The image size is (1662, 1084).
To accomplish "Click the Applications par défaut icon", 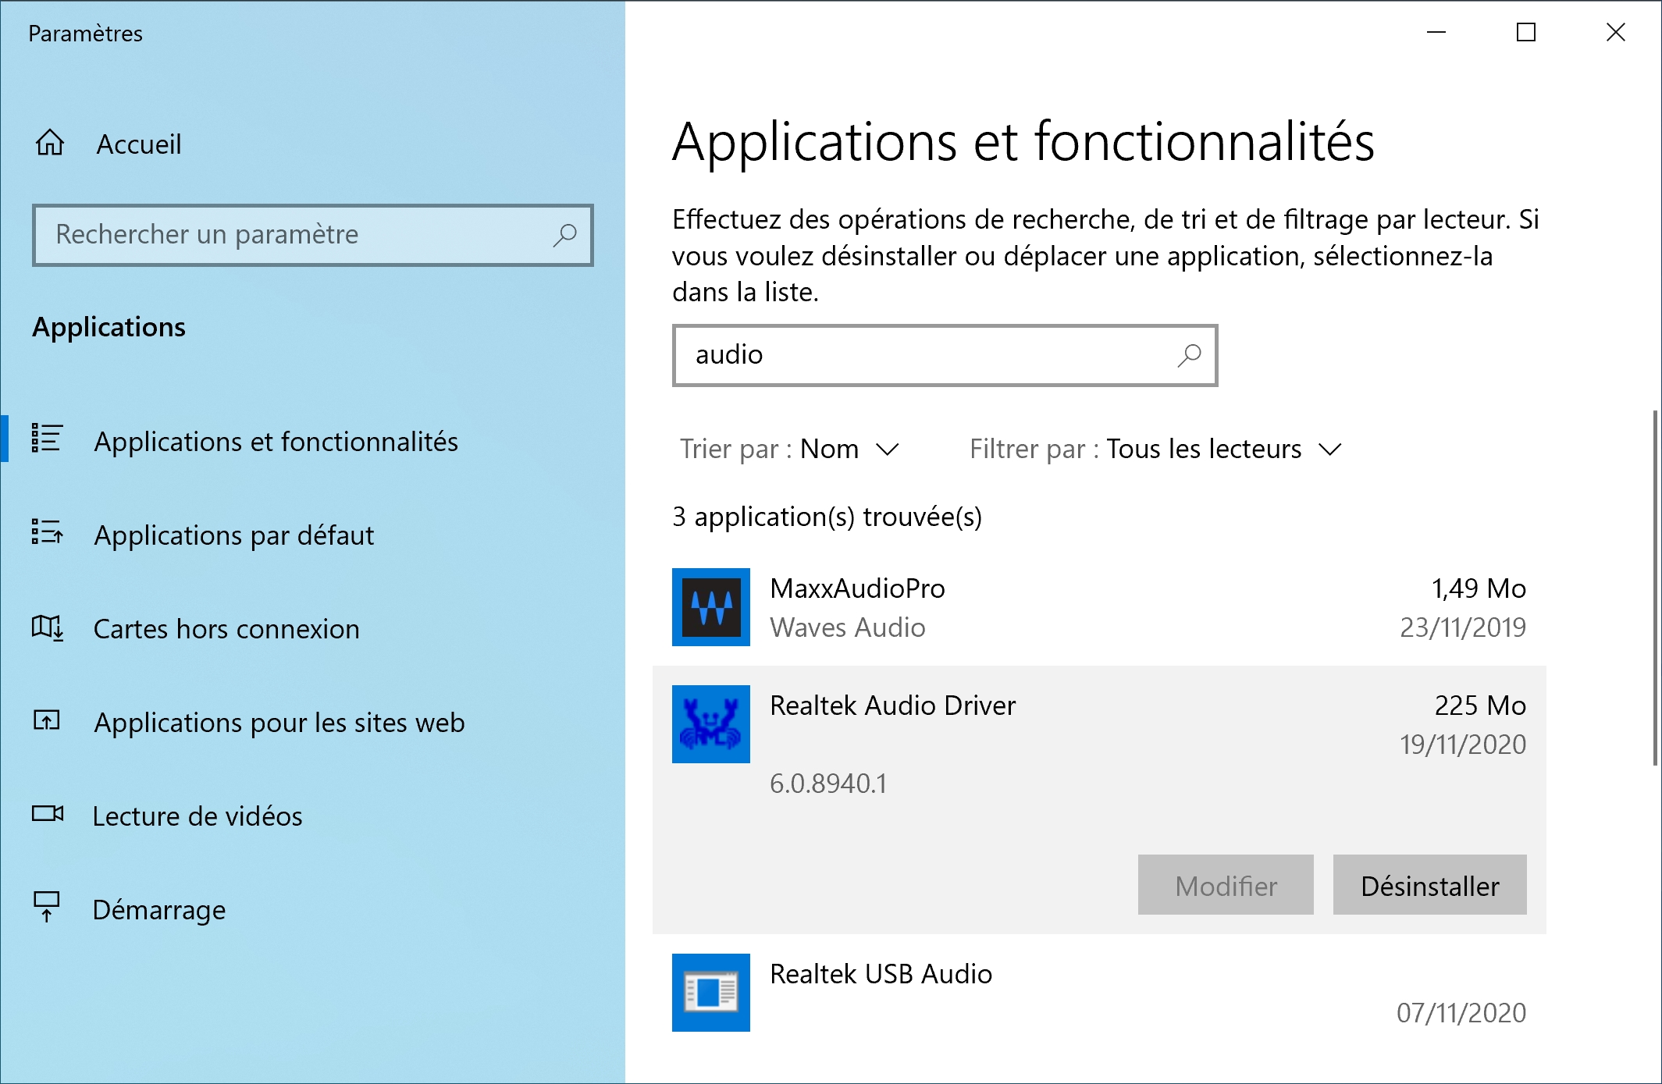I will [47, 532].
